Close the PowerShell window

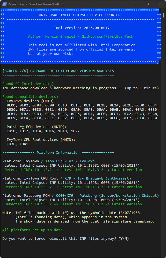(160, 4)
